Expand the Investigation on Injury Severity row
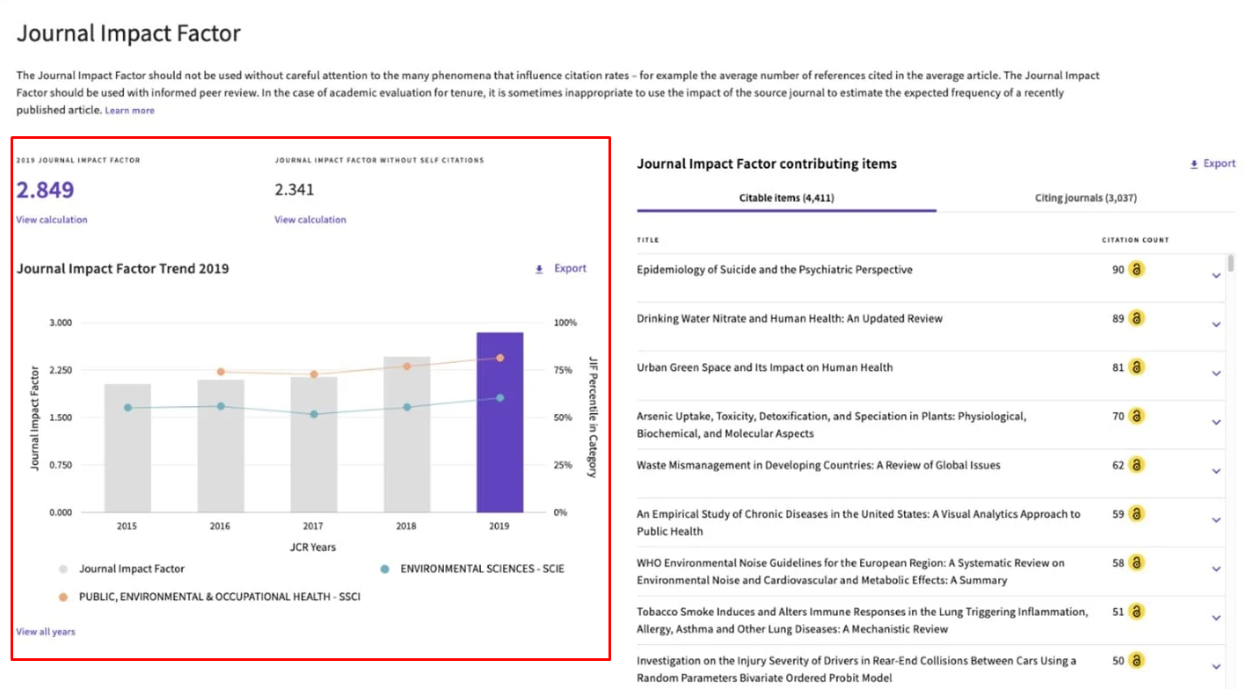This screenshot has height=689, width=1246. 1216,666
